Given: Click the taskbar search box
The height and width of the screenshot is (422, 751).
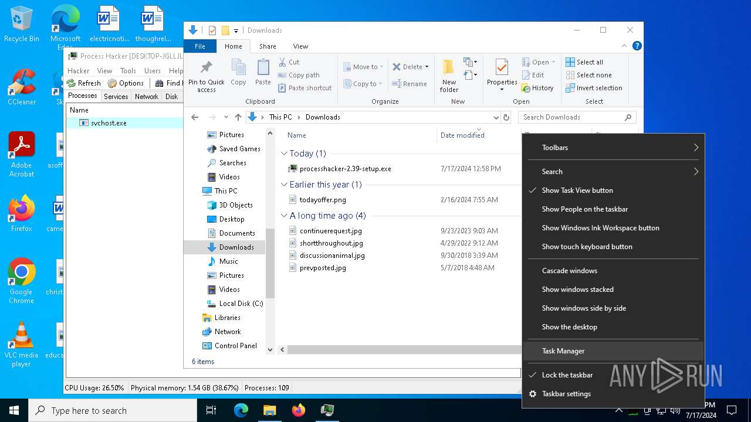Looking at the screenshot, I should point(113,410).
